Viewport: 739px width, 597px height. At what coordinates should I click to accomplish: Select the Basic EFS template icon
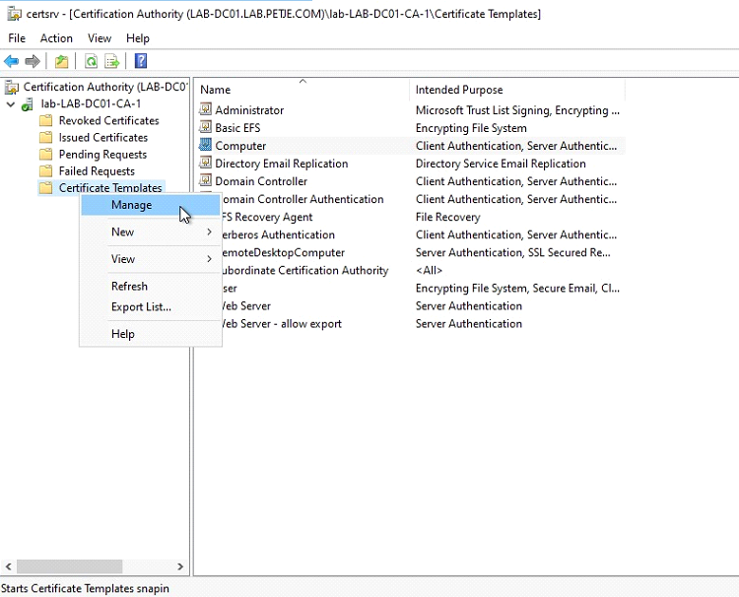[206, 128]
